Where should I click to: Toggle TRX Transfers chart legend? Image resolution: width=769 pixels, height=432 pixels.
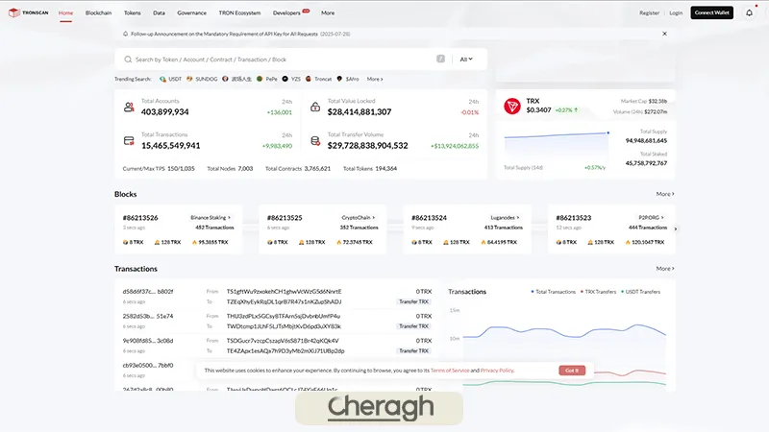598,292
